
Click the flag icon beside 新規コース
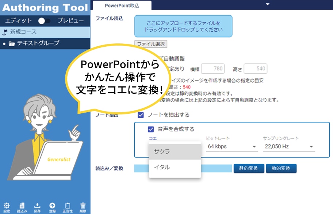tap(5, 32)
